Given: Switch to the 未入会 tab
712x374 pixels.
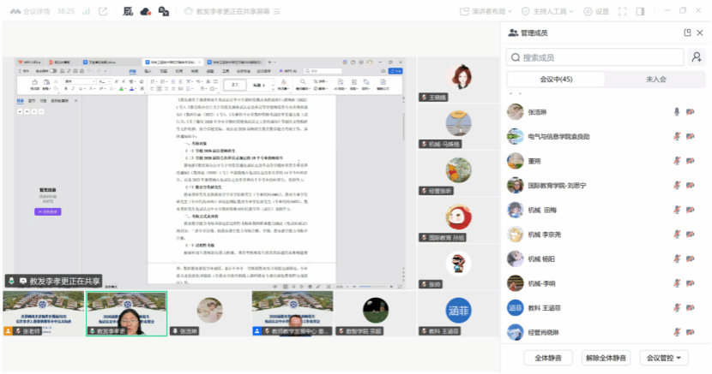Looking at the screenshot, I should [655, 79].
